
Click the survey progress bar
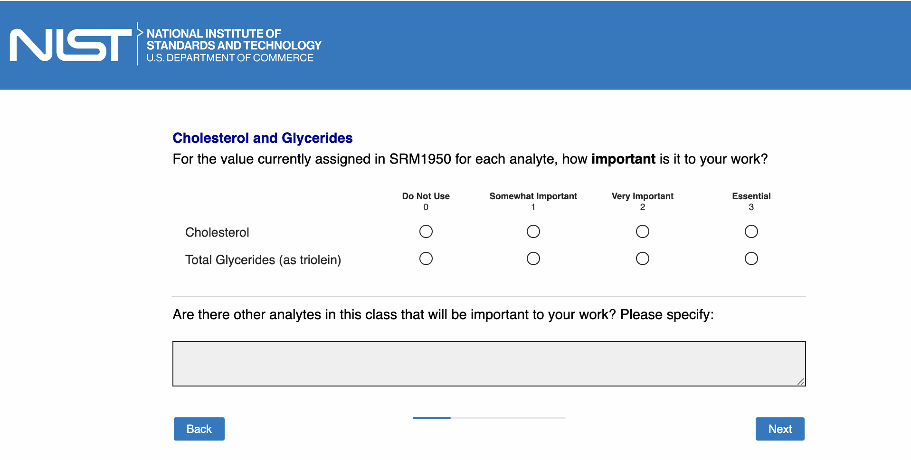[x=489, y=418]
